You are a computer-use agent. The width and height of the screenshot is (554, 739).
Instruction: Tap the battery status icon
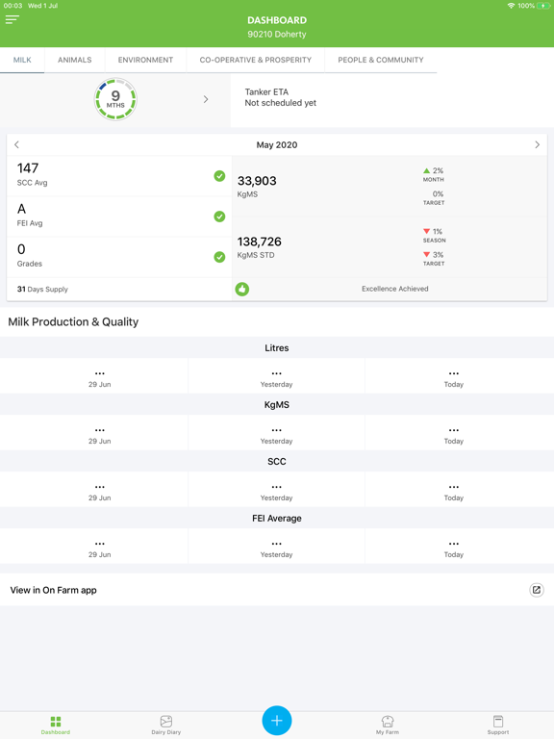tap(543, 6)
